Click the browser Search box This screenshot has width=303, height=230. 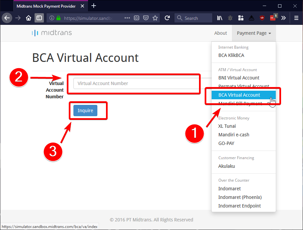[193, 18]
